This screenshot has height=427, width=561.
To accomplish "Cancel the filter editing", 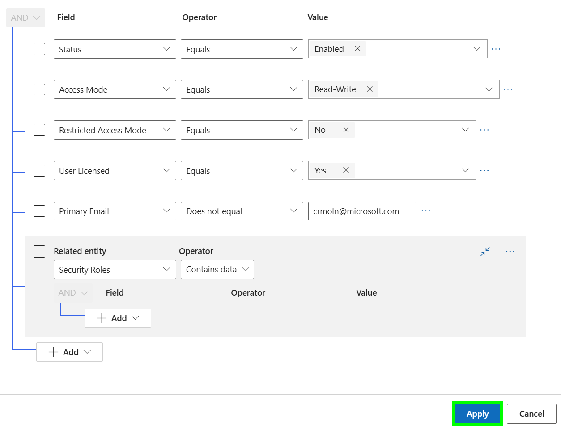I will [531, 414].
